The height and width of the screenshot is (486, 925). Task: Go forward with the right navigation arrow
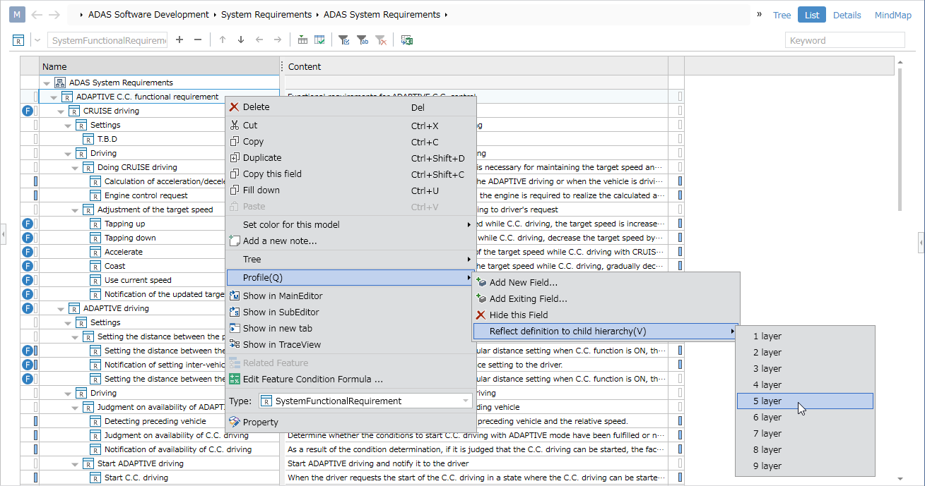pyautogui.click(x=54, y=14)
